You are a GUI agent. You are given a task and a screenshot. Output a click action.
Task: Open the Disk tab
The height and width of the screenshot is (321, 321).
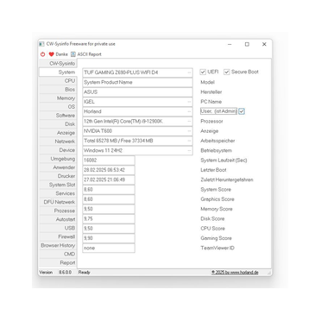tap(58, 124)
